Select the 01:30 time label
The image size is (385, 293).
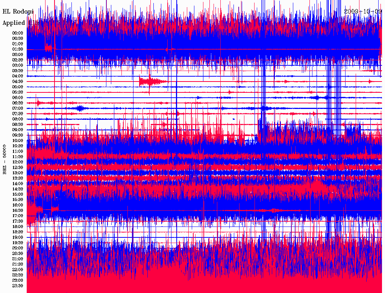click(x=18, y=49)
